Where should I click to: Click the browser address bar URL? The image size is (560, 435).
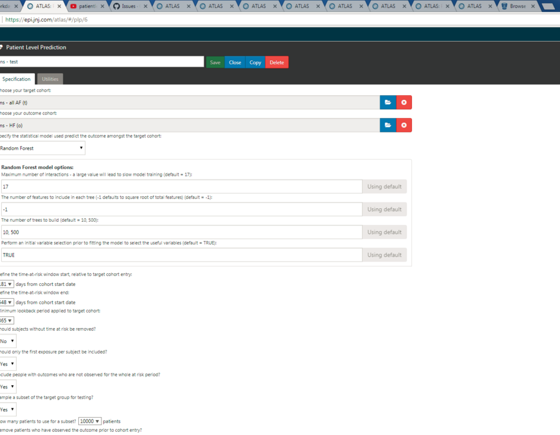[47, 20]
